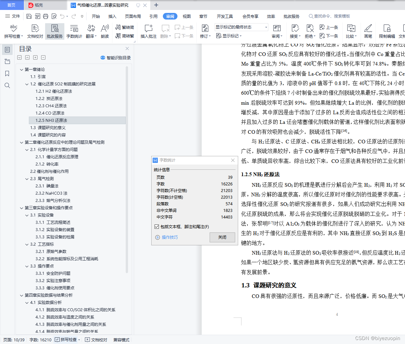Collapse the 2.3 尾气检测 node
The width and height of the screenshot is (405, 344).
(27, 179)
